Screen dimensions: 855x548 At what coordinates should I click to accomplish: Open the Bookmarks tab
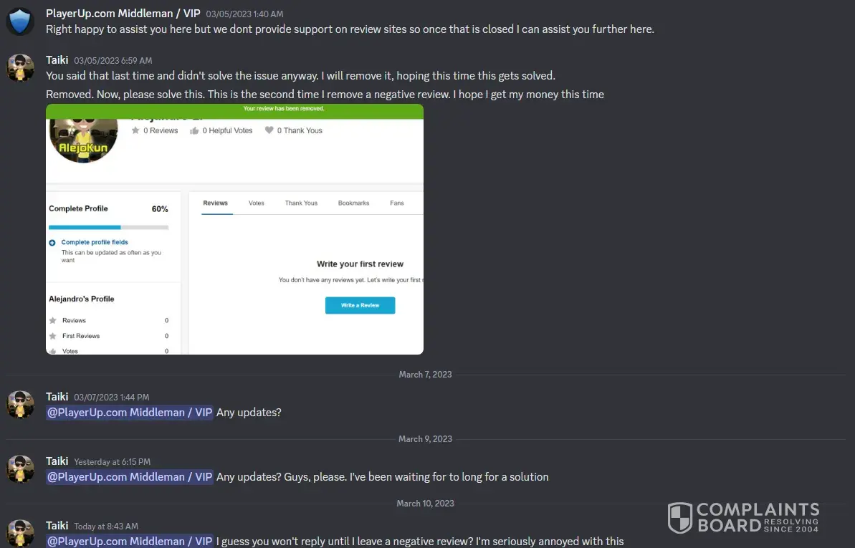pyautogui.click(x=353, y=203)
